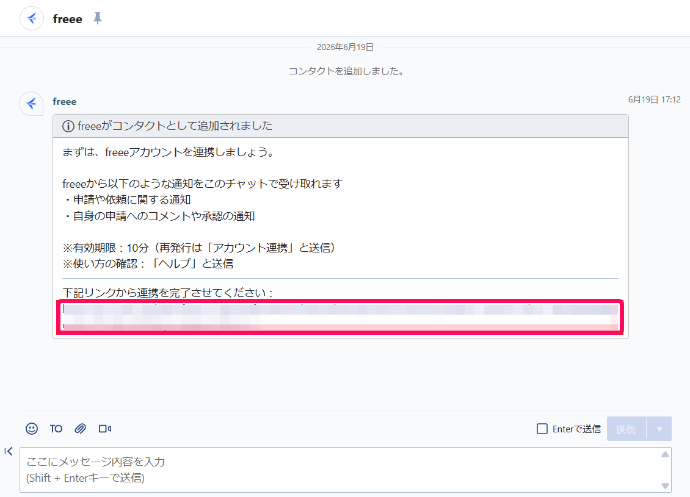
Task: Click the text '下記リンクから連携を完了させてください：'
Action: pos(168,293)
